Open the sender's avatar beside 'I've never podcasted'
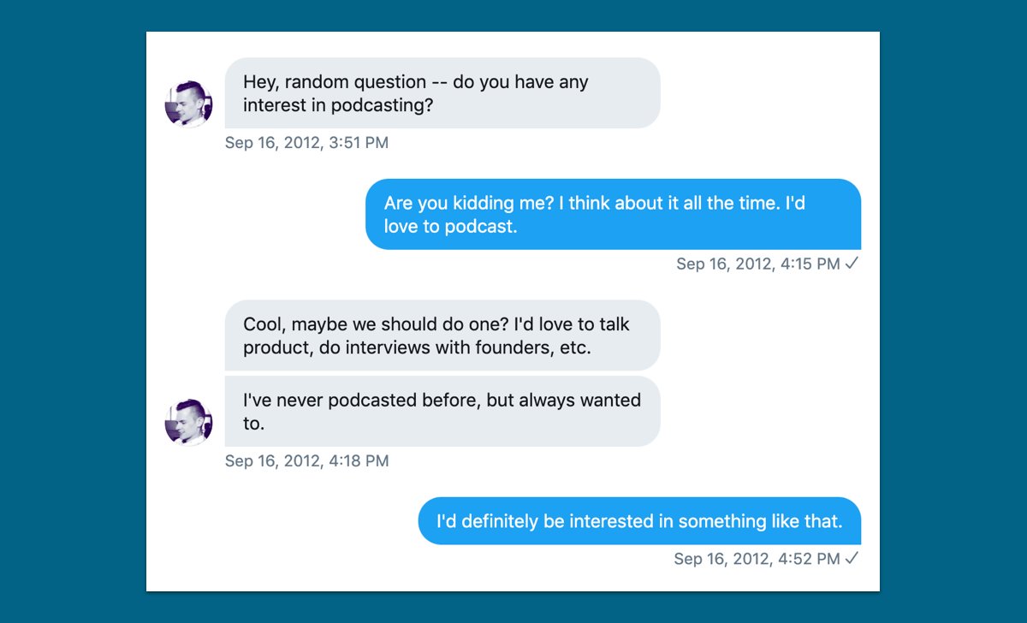Screen dimensions: 1027x623 click(x=188, y=422)
